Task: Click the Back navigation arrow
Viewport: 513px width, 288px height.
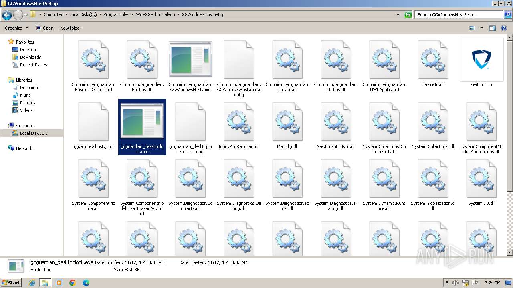Action: 7,15
